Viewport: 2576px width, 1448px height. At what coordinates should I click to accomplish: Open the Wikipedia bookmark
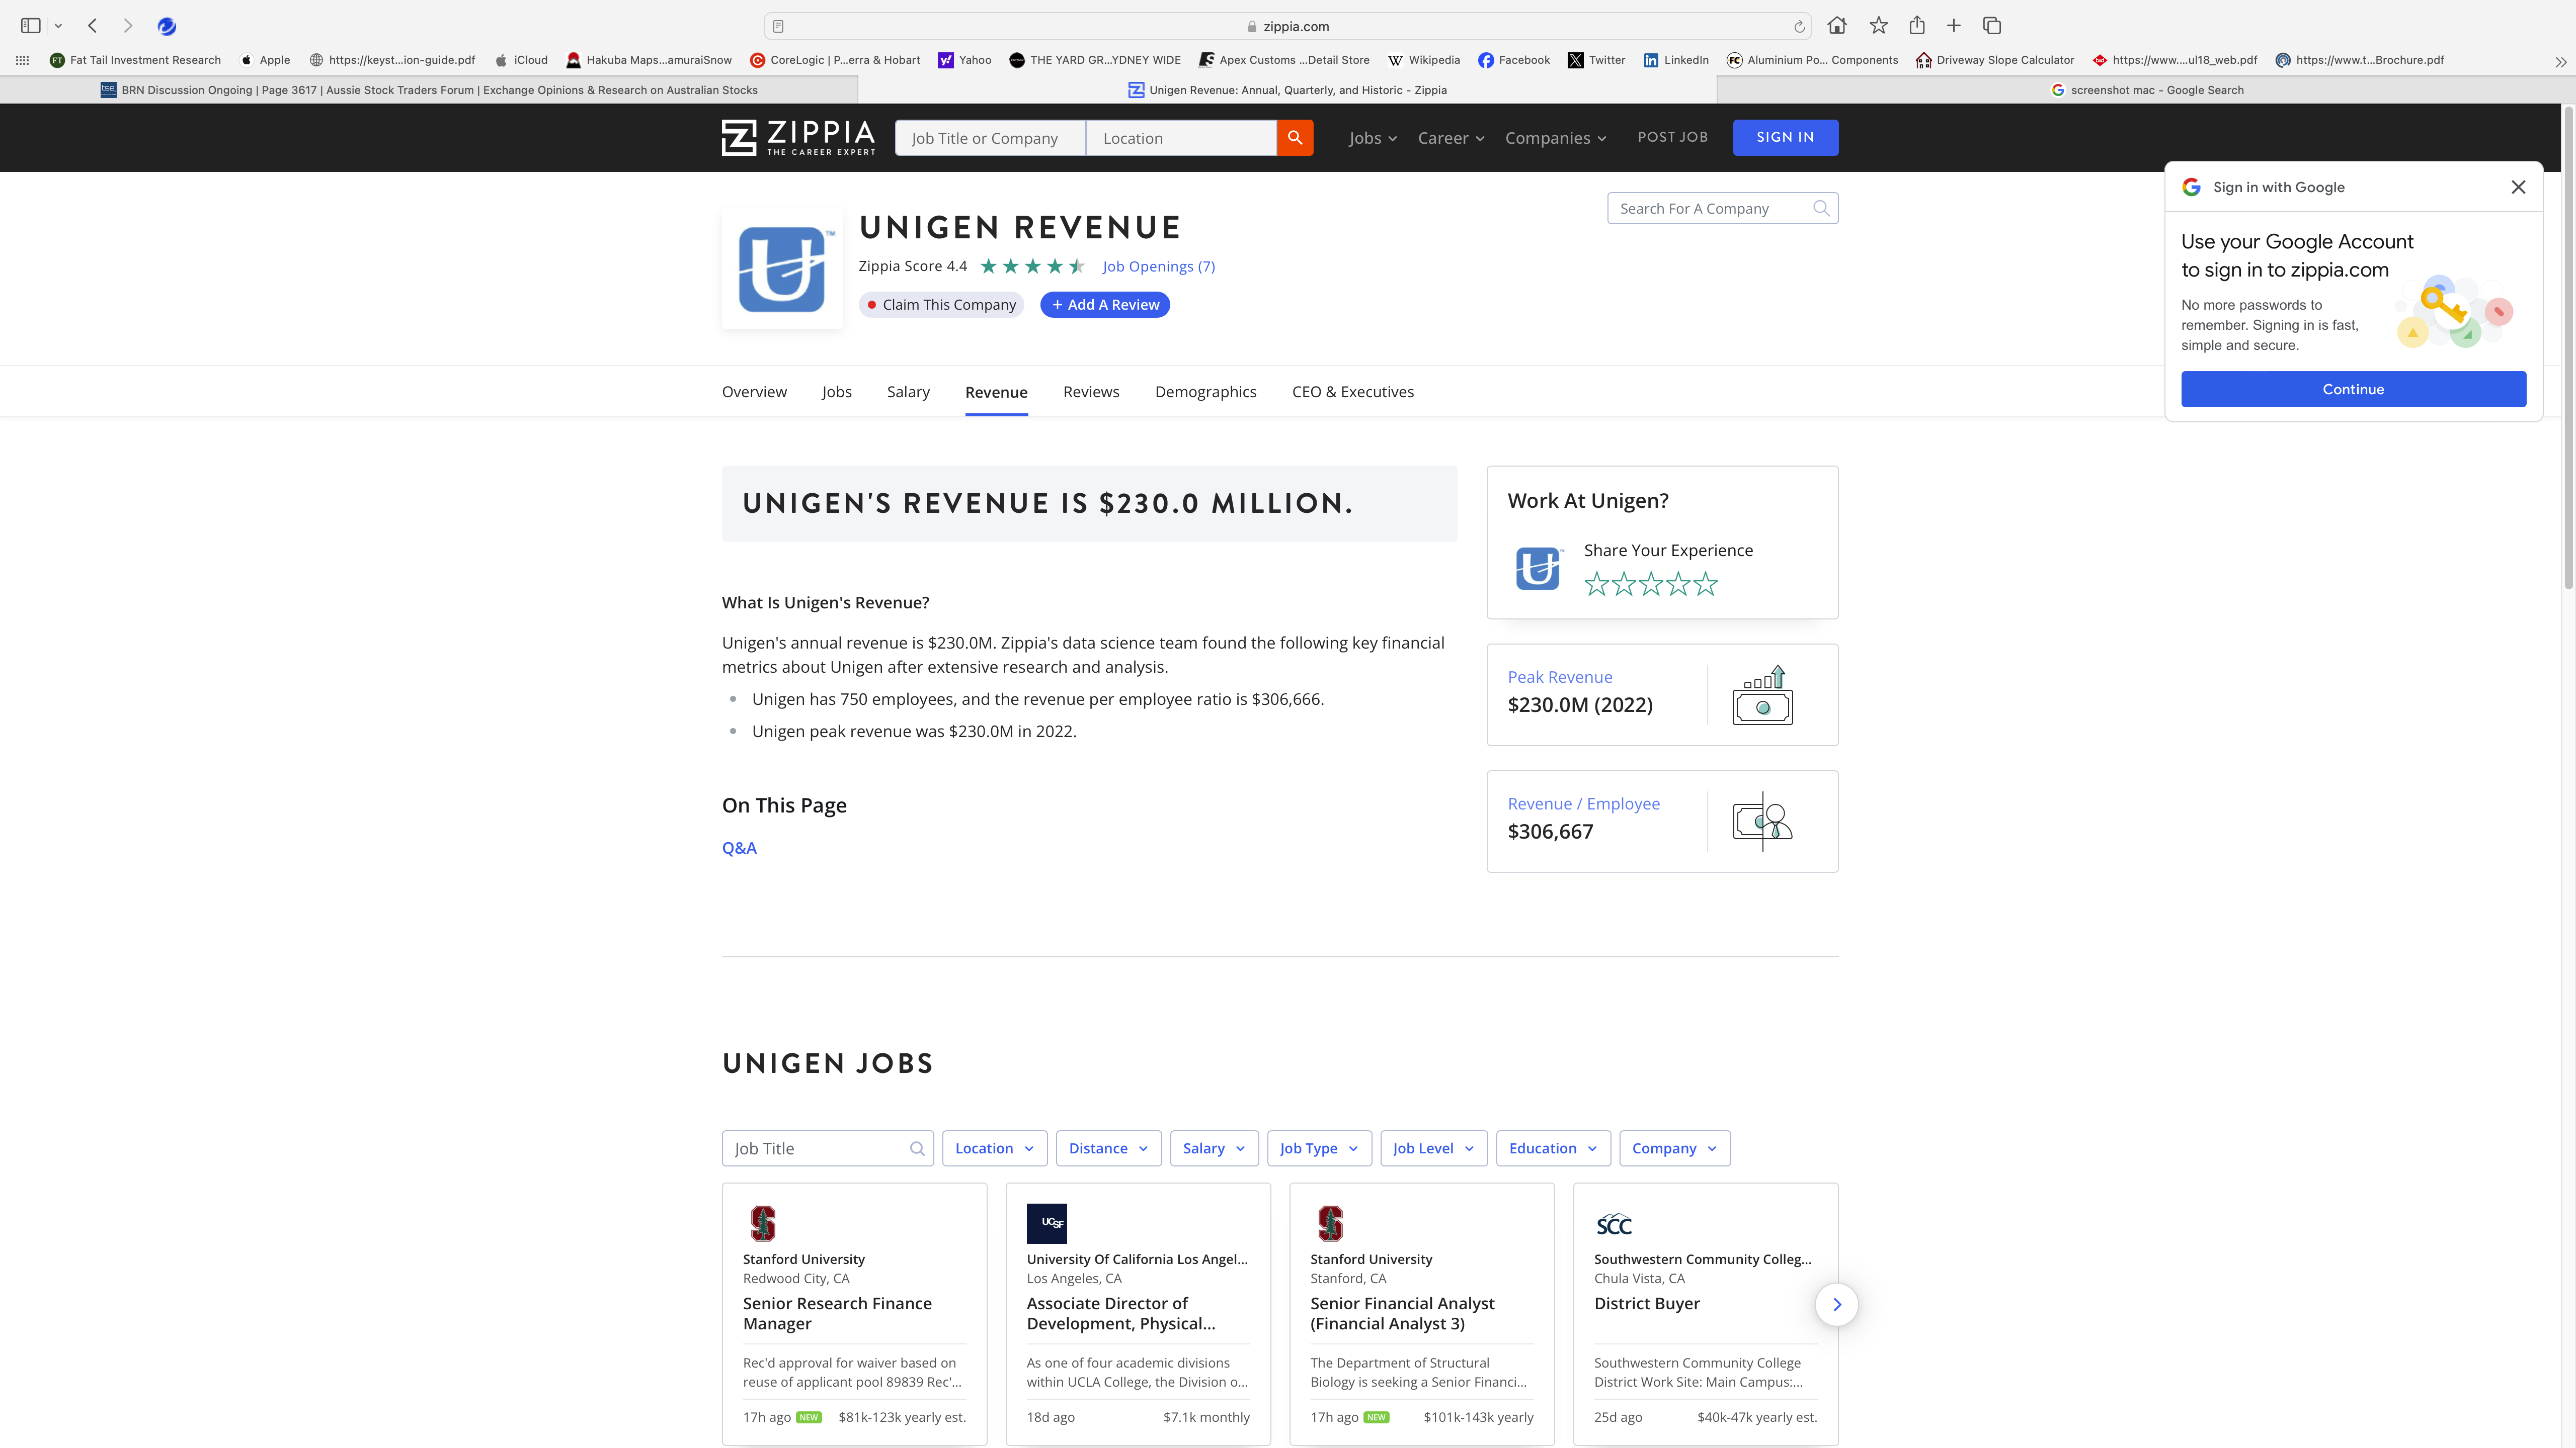coord(1424,61)
